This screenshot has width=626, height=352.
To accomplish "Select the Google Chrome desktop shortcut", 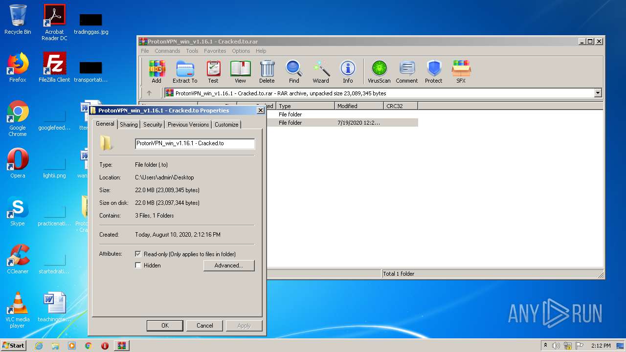I will pyautogui.click(x=18, y=118).
